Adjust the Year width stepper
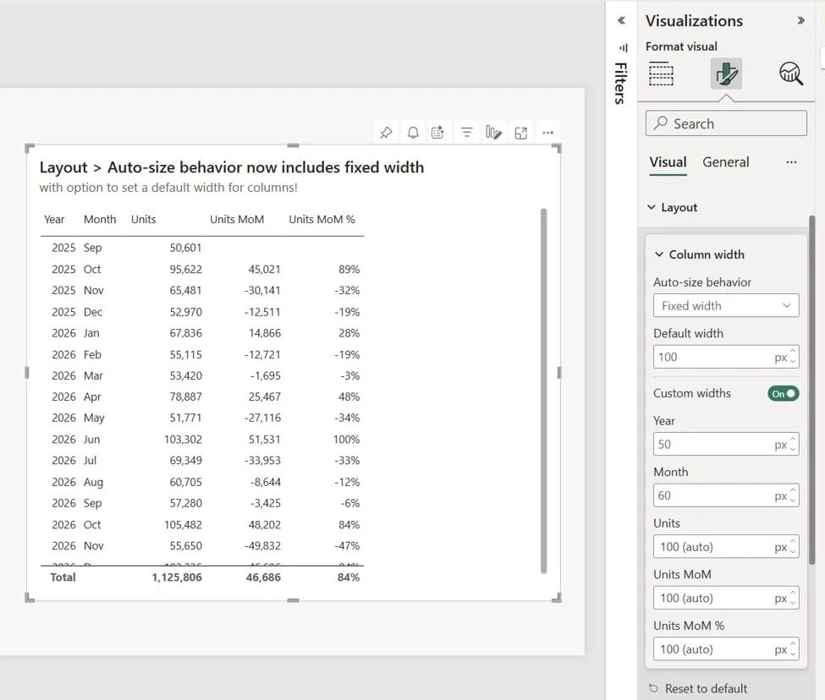 [x=792, y=444]
